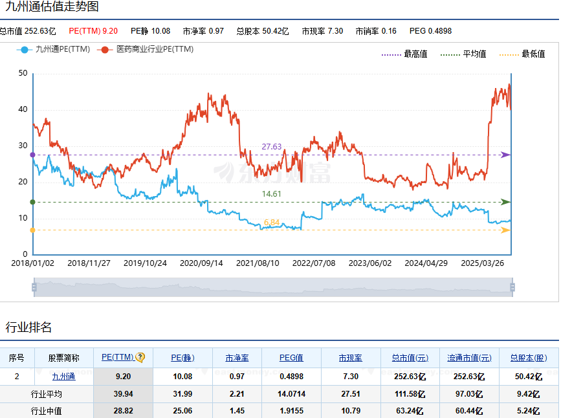Click the 2018/01/02 x-axis date label
This screenshot has height=418, width=561.
click(32, 263)
